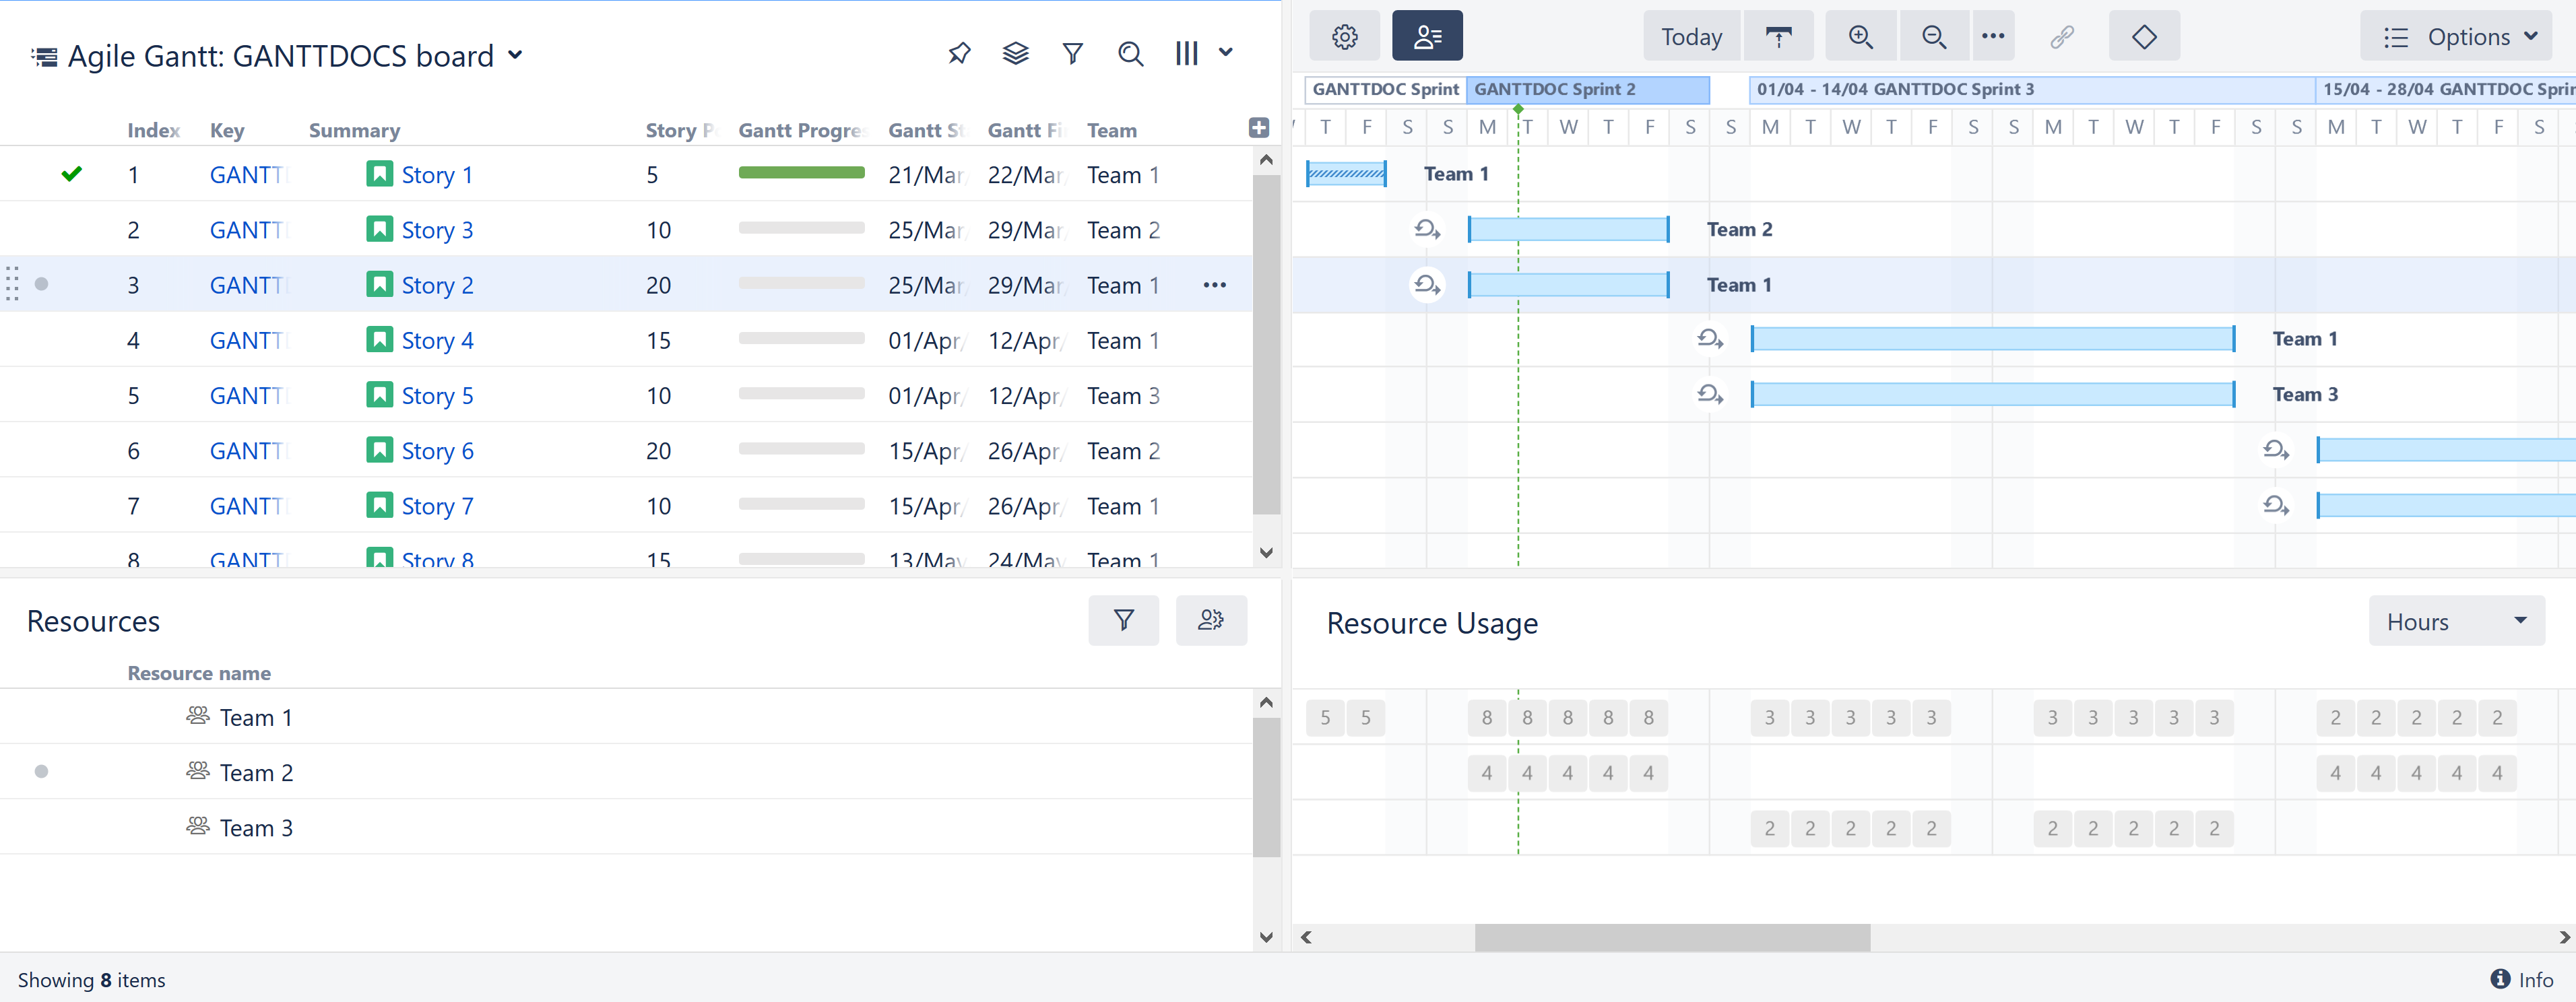Toggle the more actions ellipsis on the timeline toolbar
The image size is (2576, 1002).
[x=1992, y=35]
